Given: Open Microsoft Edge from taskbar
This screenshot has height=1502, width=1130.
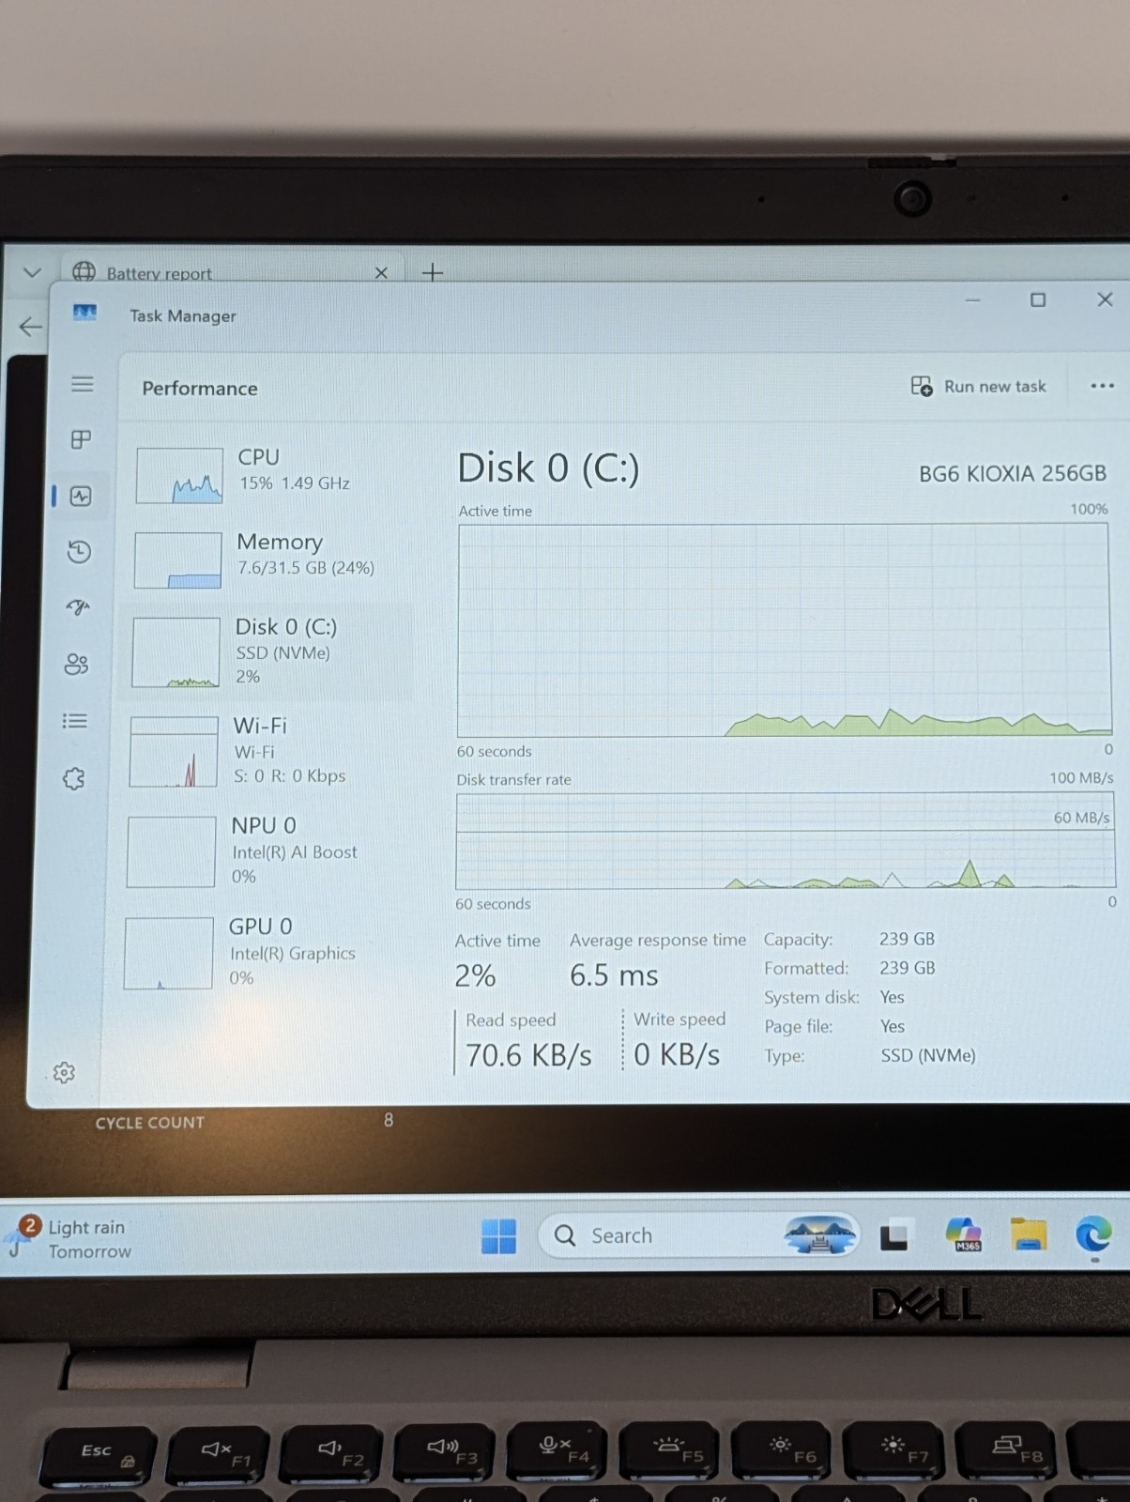Looking at the screenshot, I should (1093, 1234).
